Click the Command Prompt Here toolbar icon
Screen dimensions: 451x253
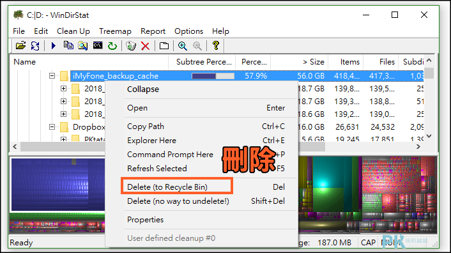[98, 45]
